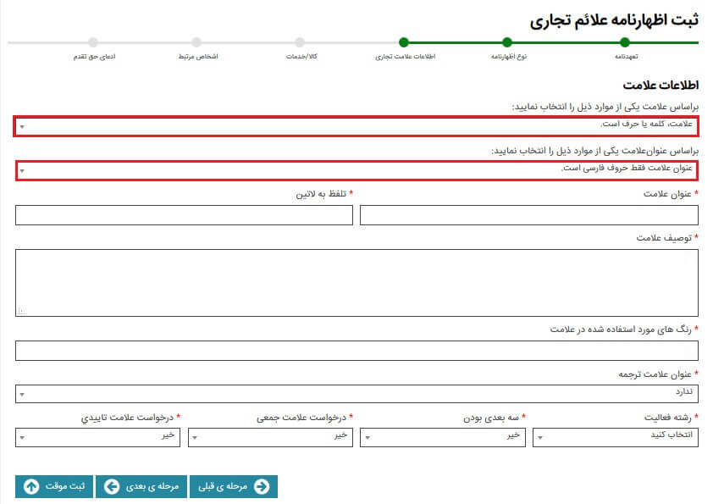Expand the 'عنوان علامت فقط حروف فارسی است' dropdown
This screenshot has width=713, height=504.
pos(356,169)
